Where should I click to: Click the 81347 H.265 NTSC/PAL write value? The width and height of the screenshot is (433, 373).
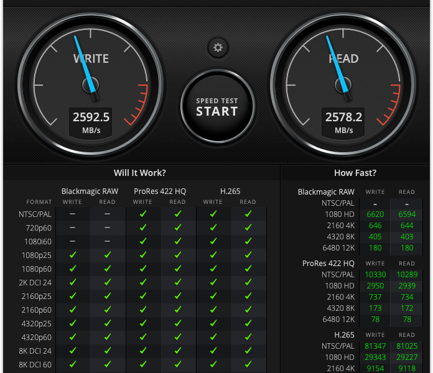(x=375, y=346)
